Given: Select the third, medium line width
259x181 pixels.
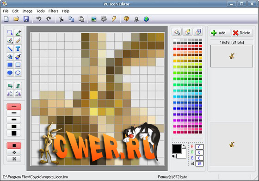Looking at the screenshot, I should click(x=14, y=120).
